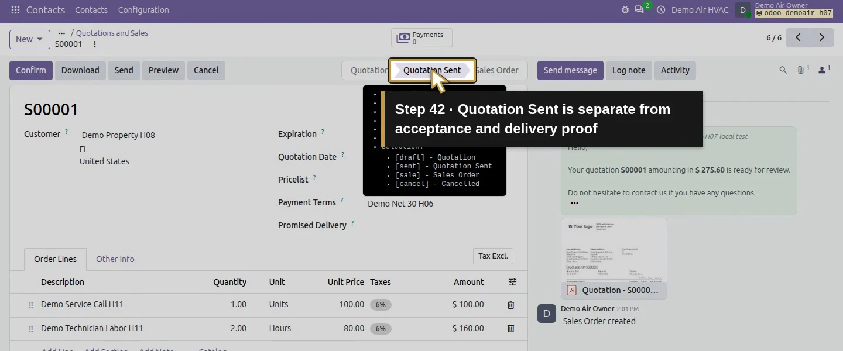Open the Payment Terms help tooltip
This screenshot has width=843, height=351.
(x=342, y=201)
